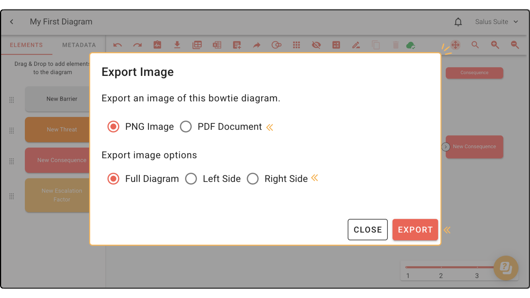Choose the Left Side export option
This screenshot has width=530, height=298.
click(x=191, y=179)
